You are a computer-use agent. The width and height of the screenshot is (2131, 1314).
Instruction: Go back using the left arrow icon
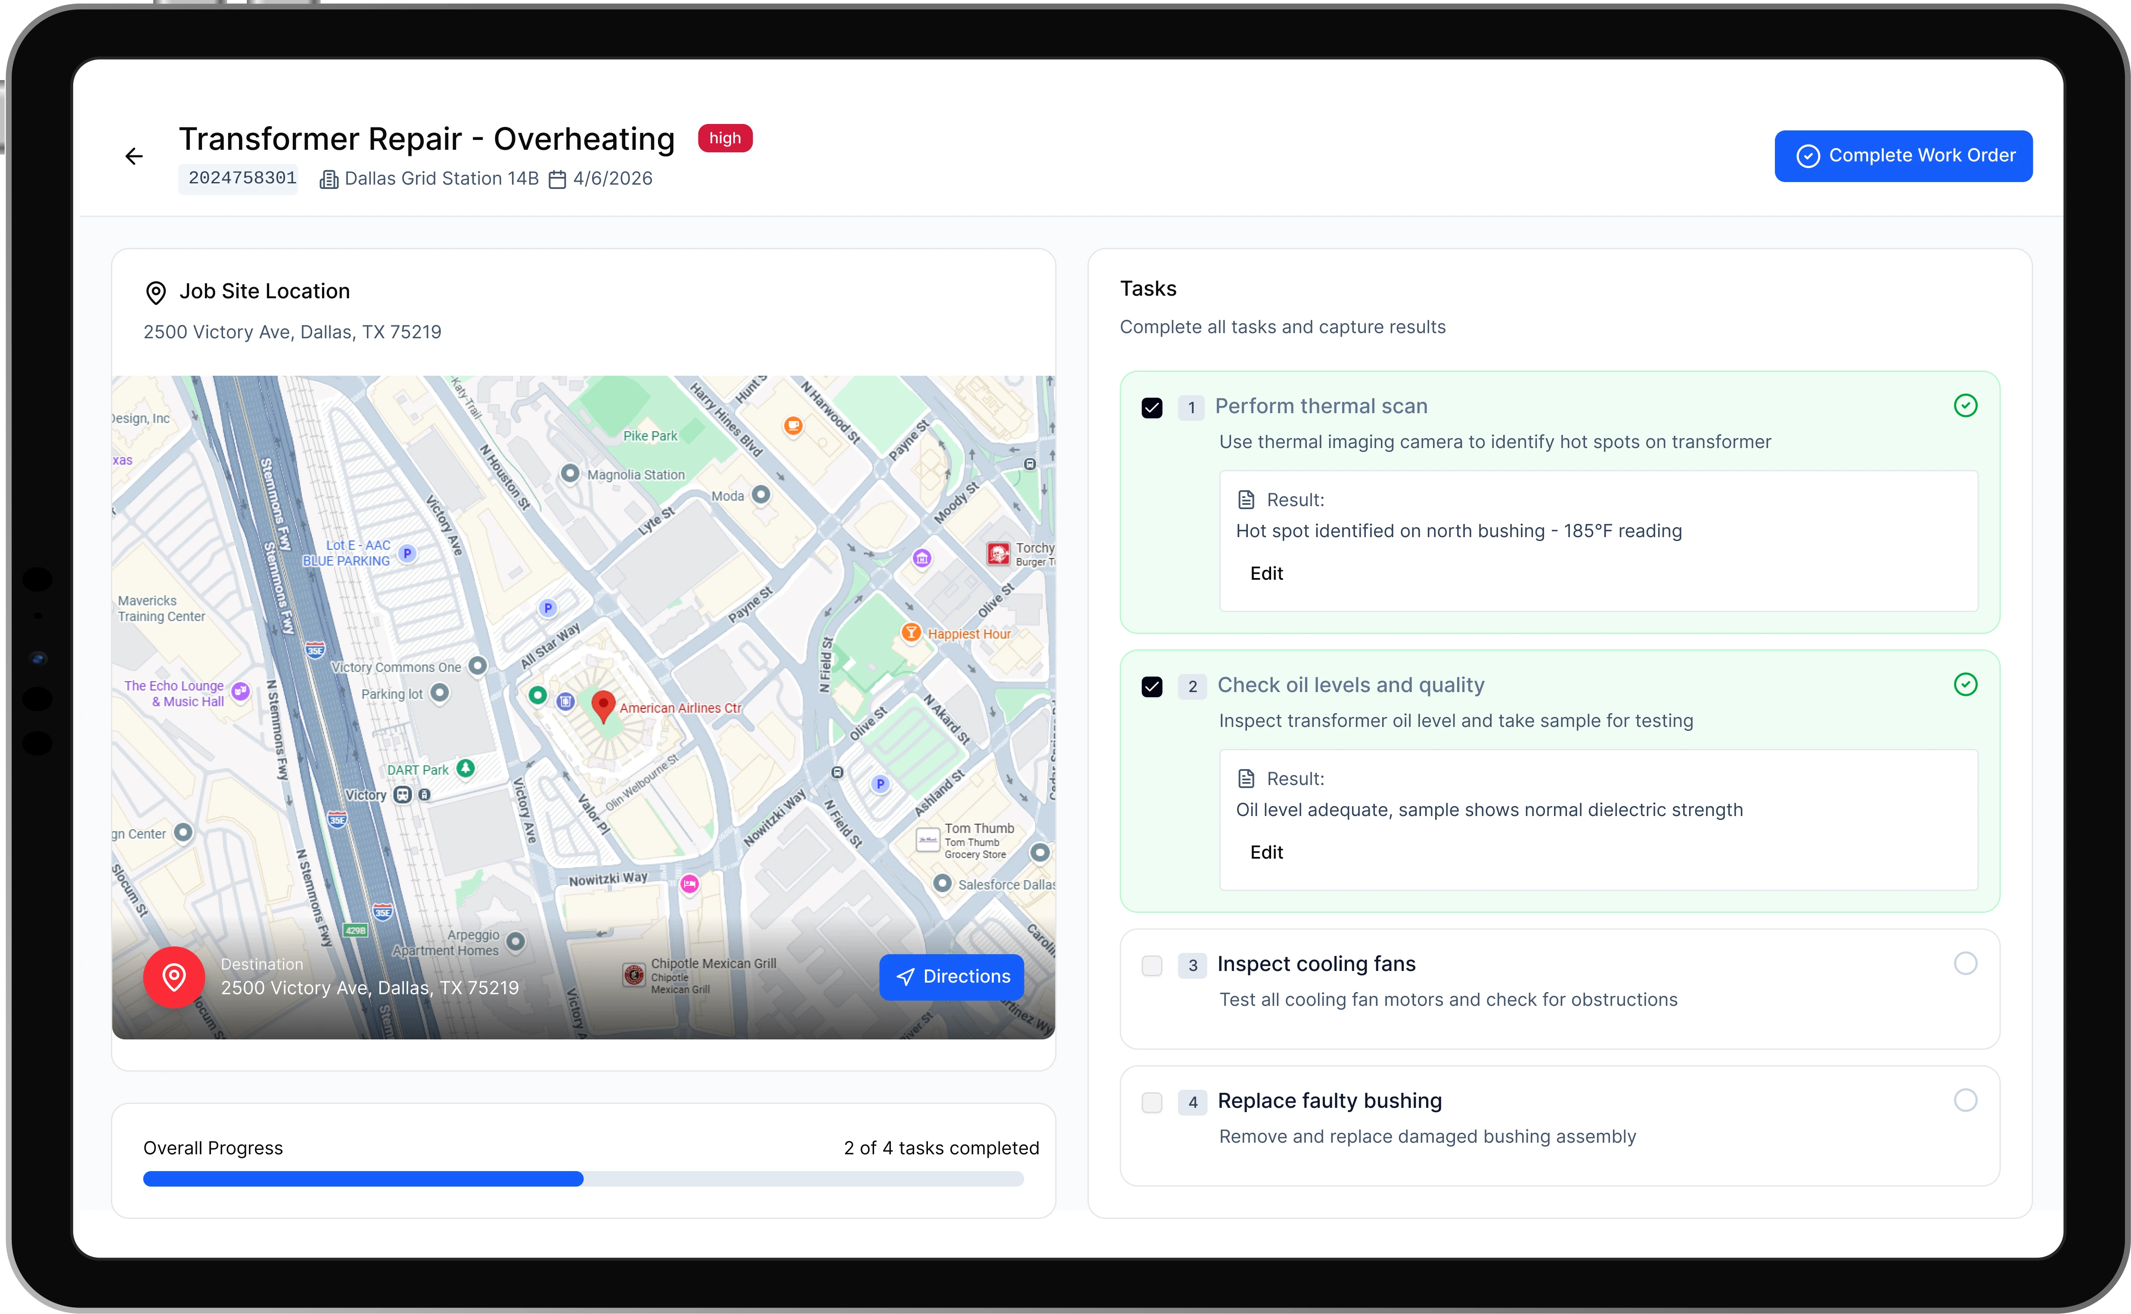pyautogui.click(x=134, y=156)
